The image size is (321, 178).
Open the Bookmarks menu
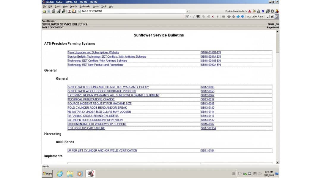(85, 7)
